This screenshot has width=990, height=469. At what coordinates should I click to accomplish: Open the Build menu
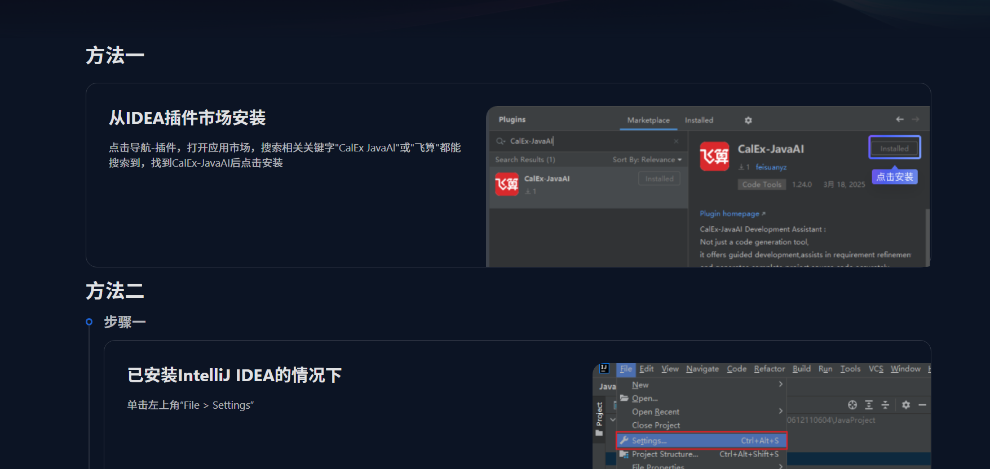pyautogui.click(x=802, y=369)
